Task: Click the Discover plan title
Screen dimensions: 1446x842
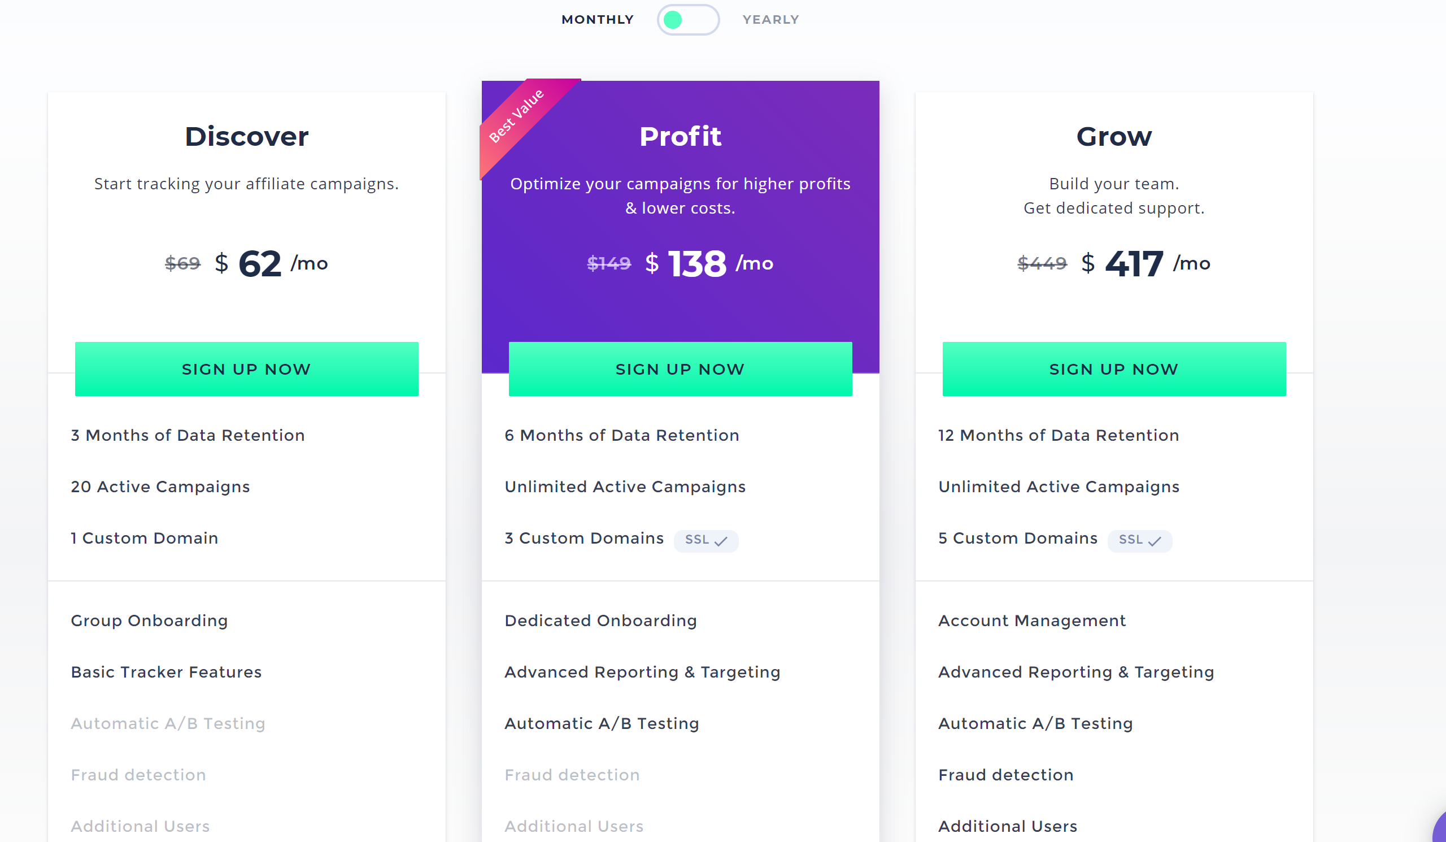Action: (246, 137)
